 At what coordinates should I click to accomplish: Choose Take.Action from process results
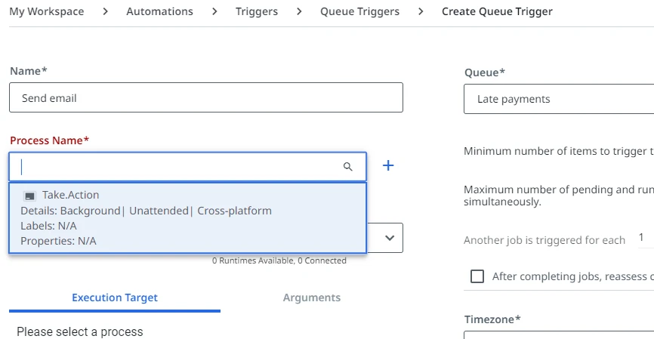(188, 217)
